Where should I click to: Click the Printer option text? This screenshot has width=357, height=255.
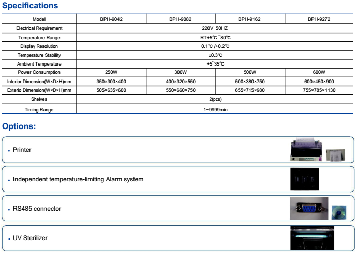coord(22,150)
